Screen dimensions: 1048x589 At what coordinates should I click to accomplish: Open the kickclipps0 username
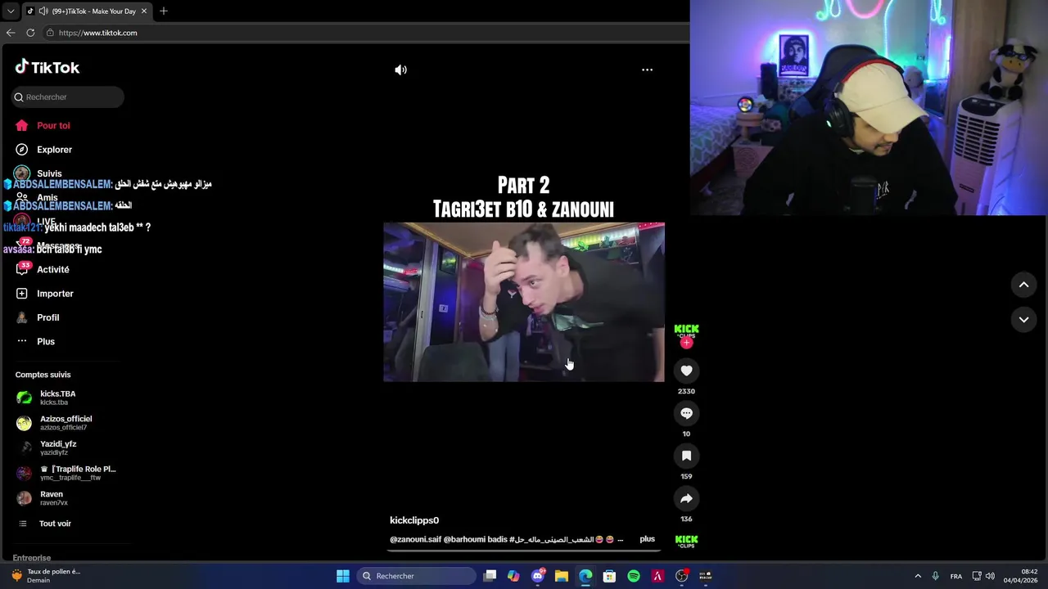414,520
